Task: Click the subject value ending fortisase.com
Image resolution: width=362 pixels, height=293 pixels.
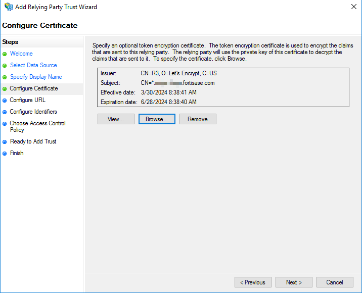Action: tap(178, 83)
